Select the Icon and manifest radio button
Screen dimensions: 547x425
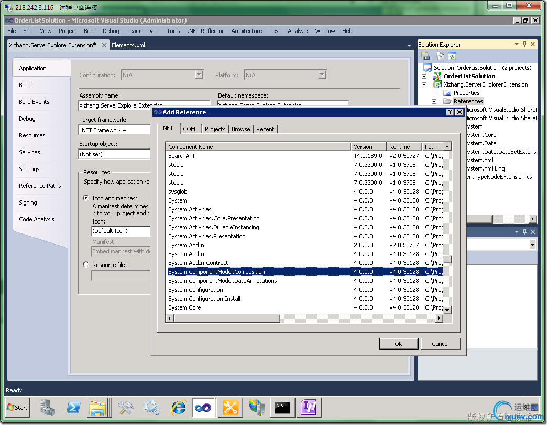(x=86, y=198)
